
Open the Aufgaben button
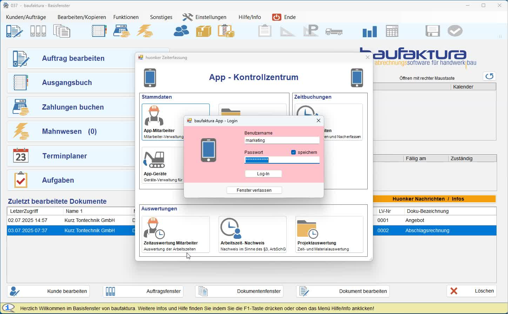coord(71,180)
